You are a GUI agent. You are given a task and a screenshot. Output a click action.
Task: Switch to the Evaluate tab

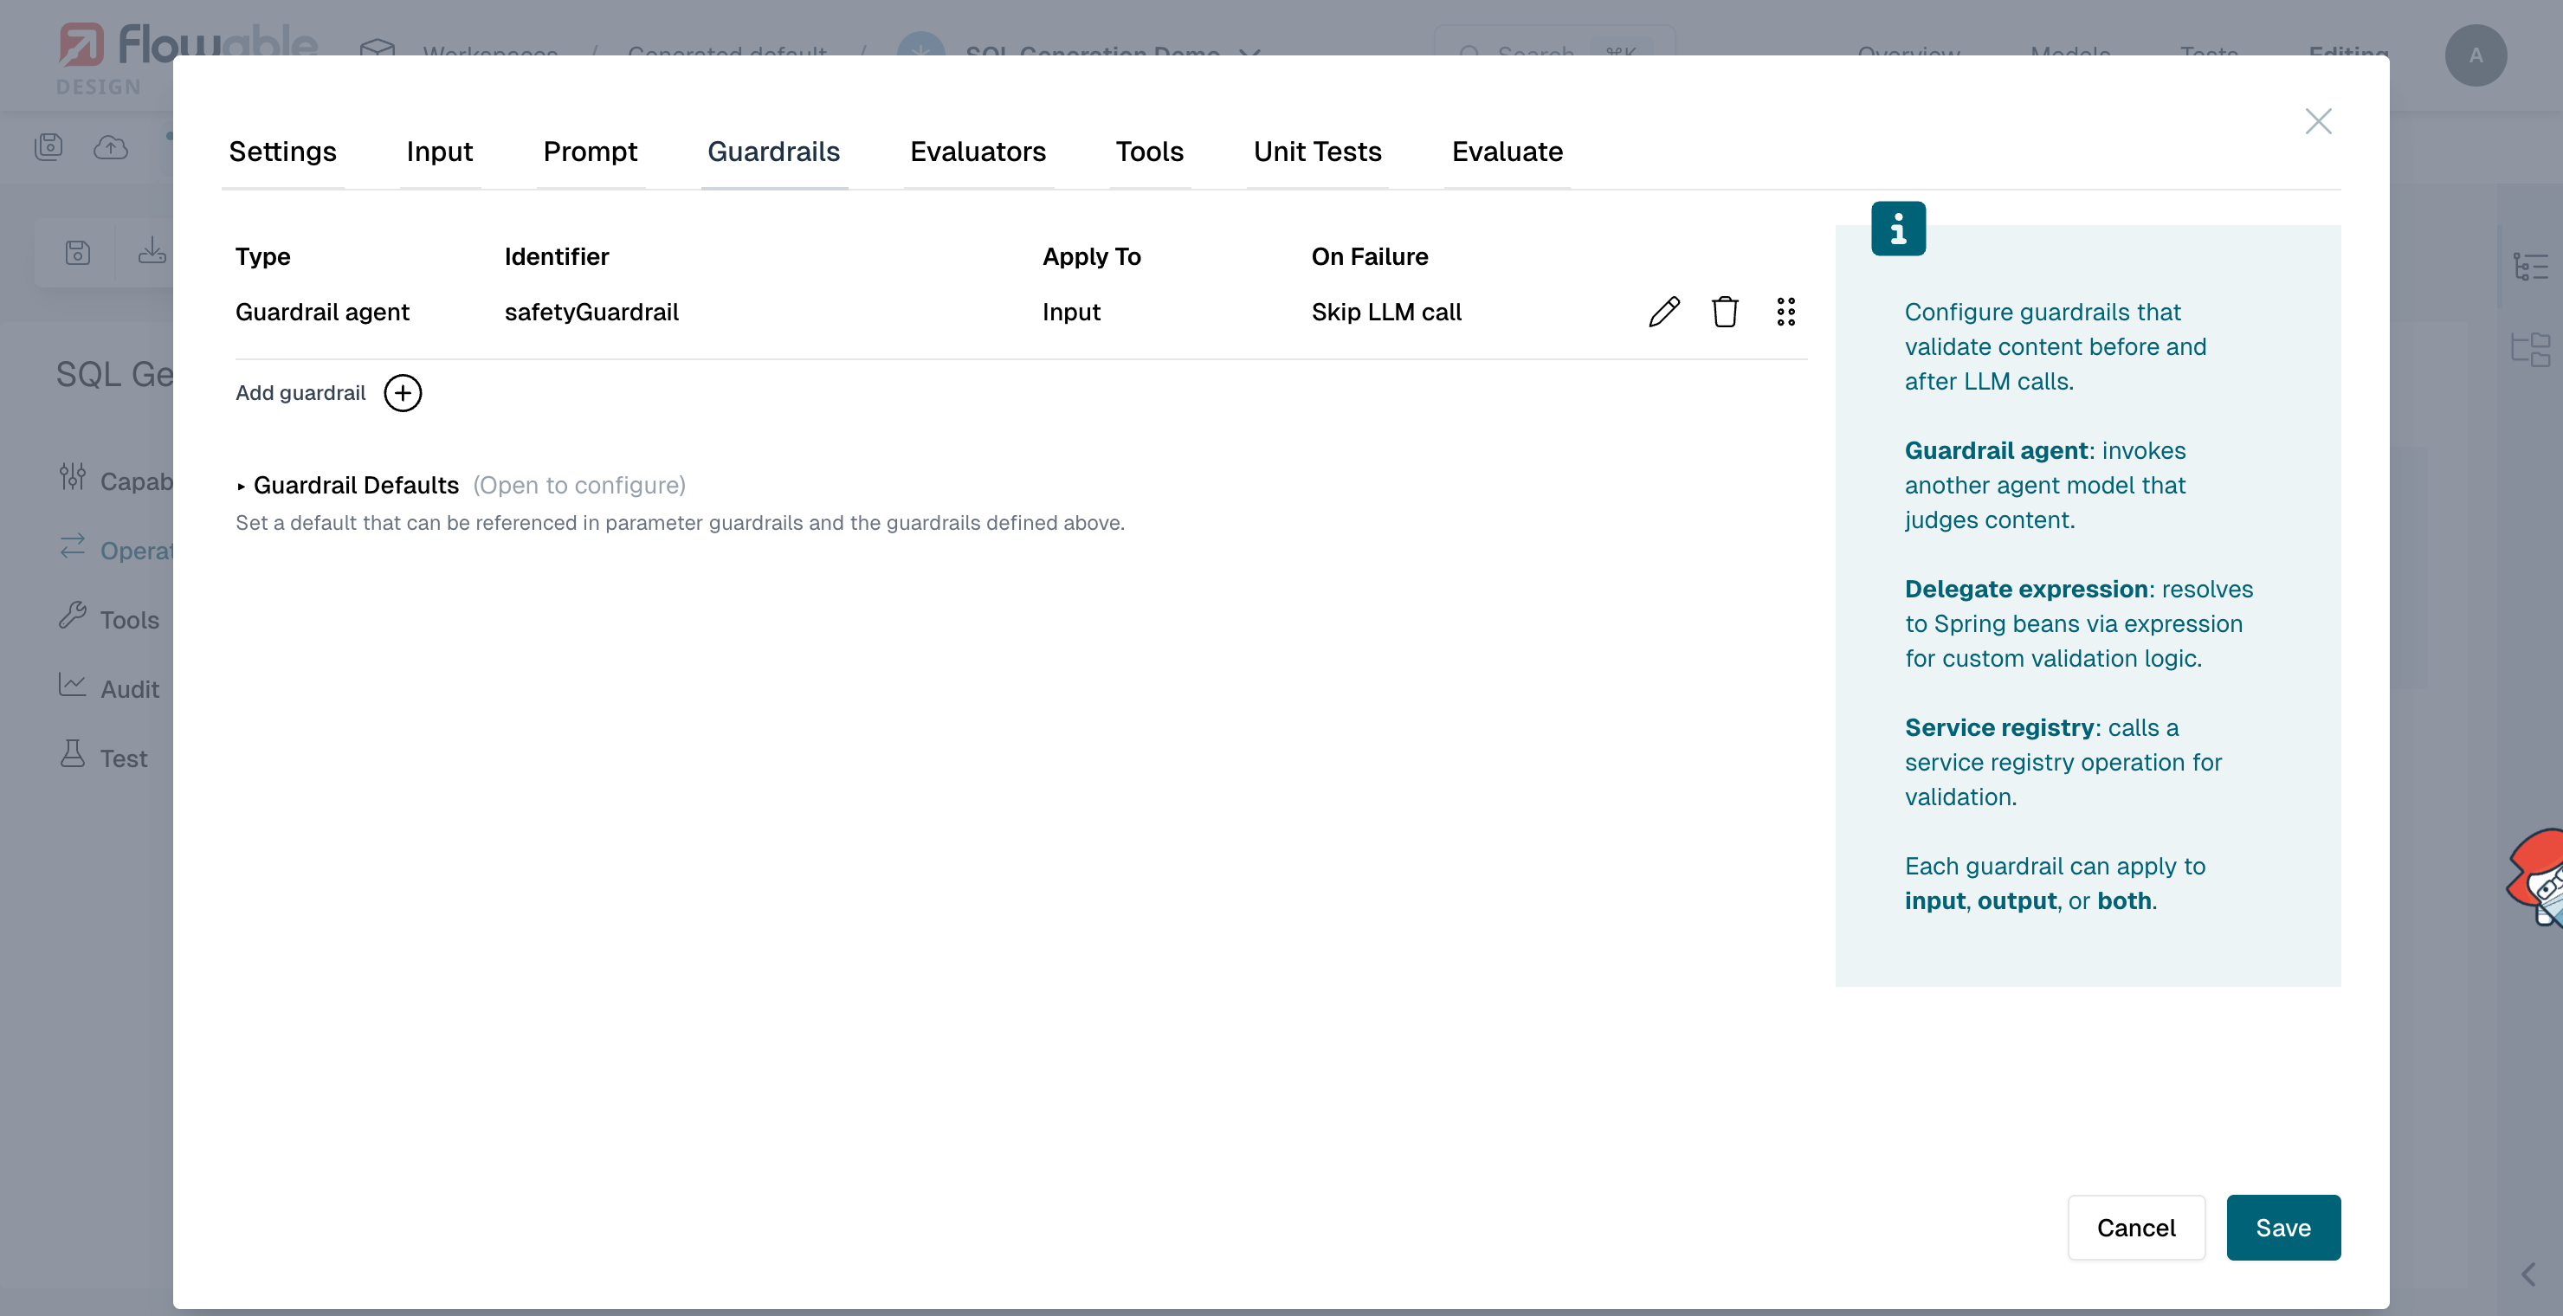(x=1507, y=152)
